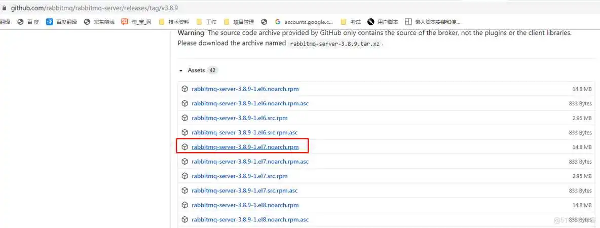Download rabbitmq-server-3.8.9-1.el6.src.rpm

pos(239,118)
